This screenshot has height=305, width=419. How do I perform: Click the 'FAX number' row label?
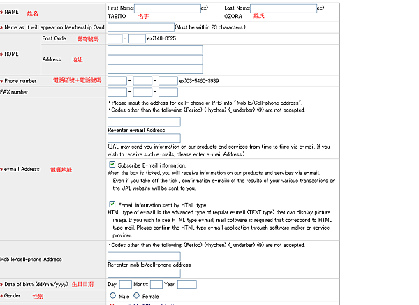[x=14, y=92]
